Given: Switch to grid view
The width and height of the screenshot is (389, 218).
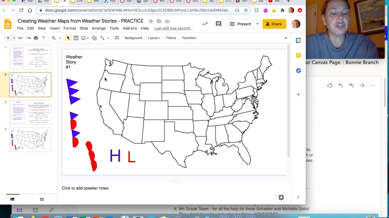Looking at the screenshot, I should click(x=42, y=199).
